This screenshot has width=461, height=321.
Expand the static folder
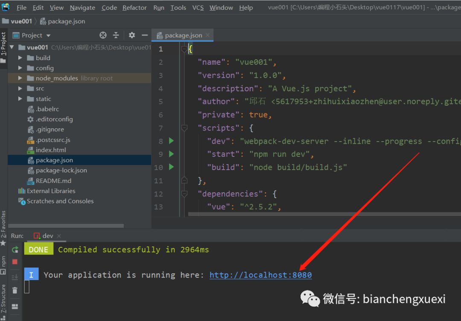tap(20, 98)
